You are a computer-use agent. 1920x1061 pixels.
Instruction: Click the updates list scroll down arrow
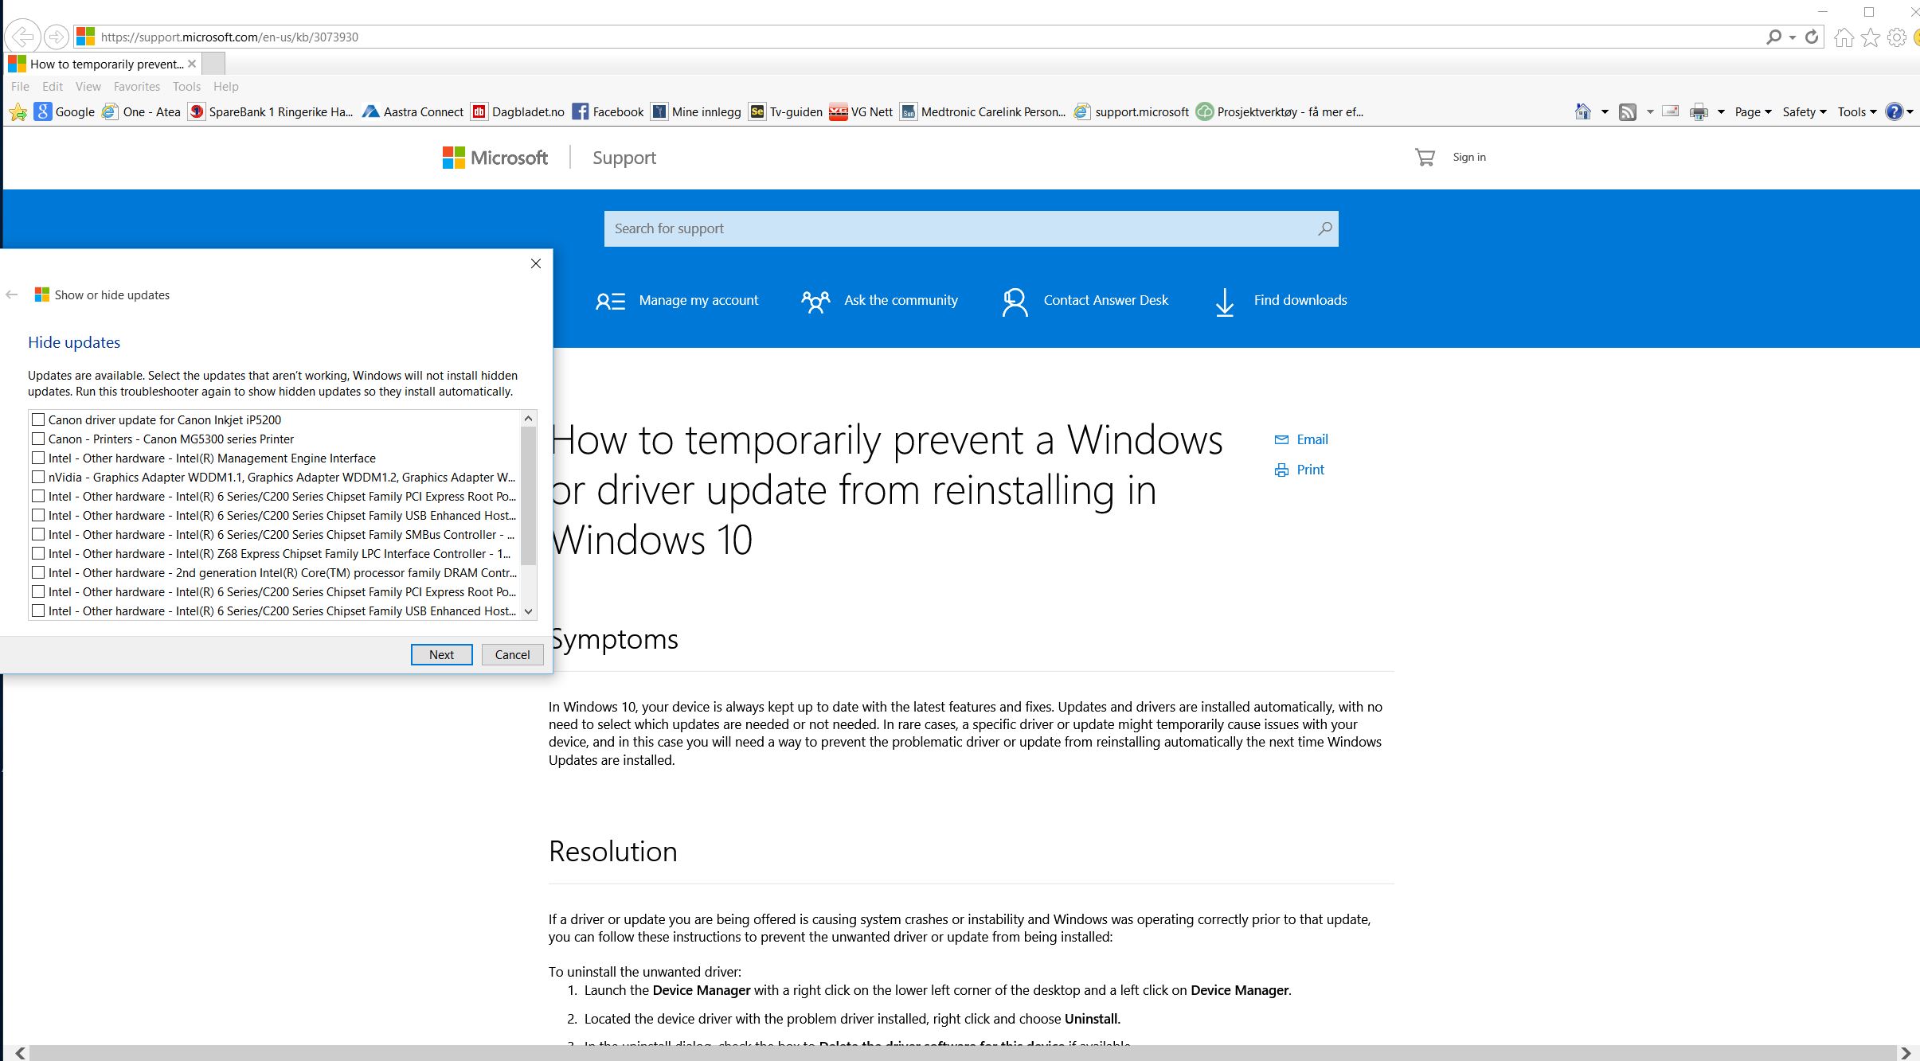528,611
